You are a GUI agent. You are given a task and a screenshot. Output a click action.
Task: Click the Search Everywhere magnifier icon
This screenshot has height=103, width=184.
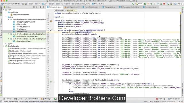[179, 4]
